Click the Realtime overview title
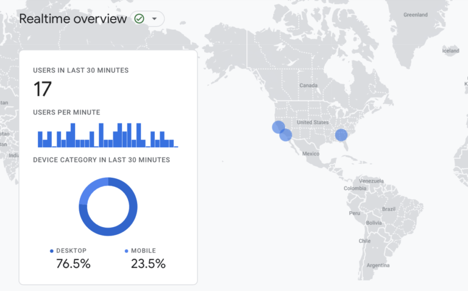This screenshot has height=291, width=468. pyautogui.click(x=73, y=19)
